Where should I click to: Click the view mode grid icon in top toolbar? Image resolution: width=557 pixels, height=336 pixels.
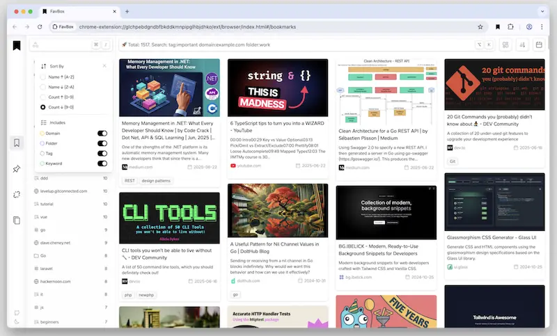505,45
